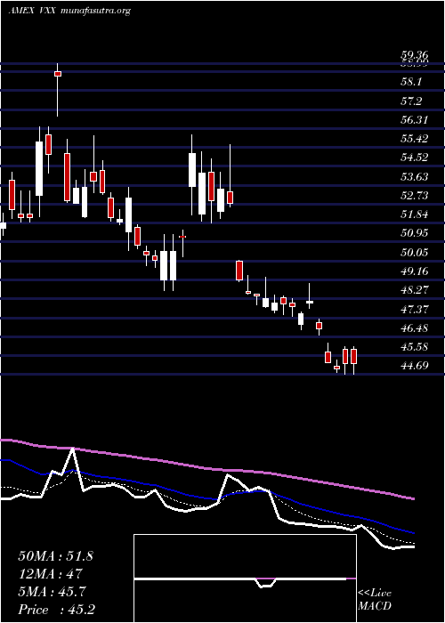Select the 56.31 price label

pos(415,119)
